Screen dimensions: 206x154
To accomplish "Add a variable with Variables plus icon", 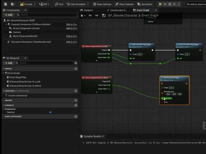I will pos(76,105).
